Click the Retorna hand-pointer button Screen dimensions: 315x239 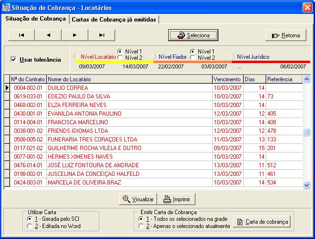point(285,35)
